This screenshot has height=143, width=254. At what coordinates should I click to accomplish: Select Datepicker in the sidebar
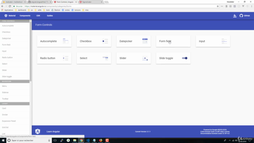[x=15, y=39]
